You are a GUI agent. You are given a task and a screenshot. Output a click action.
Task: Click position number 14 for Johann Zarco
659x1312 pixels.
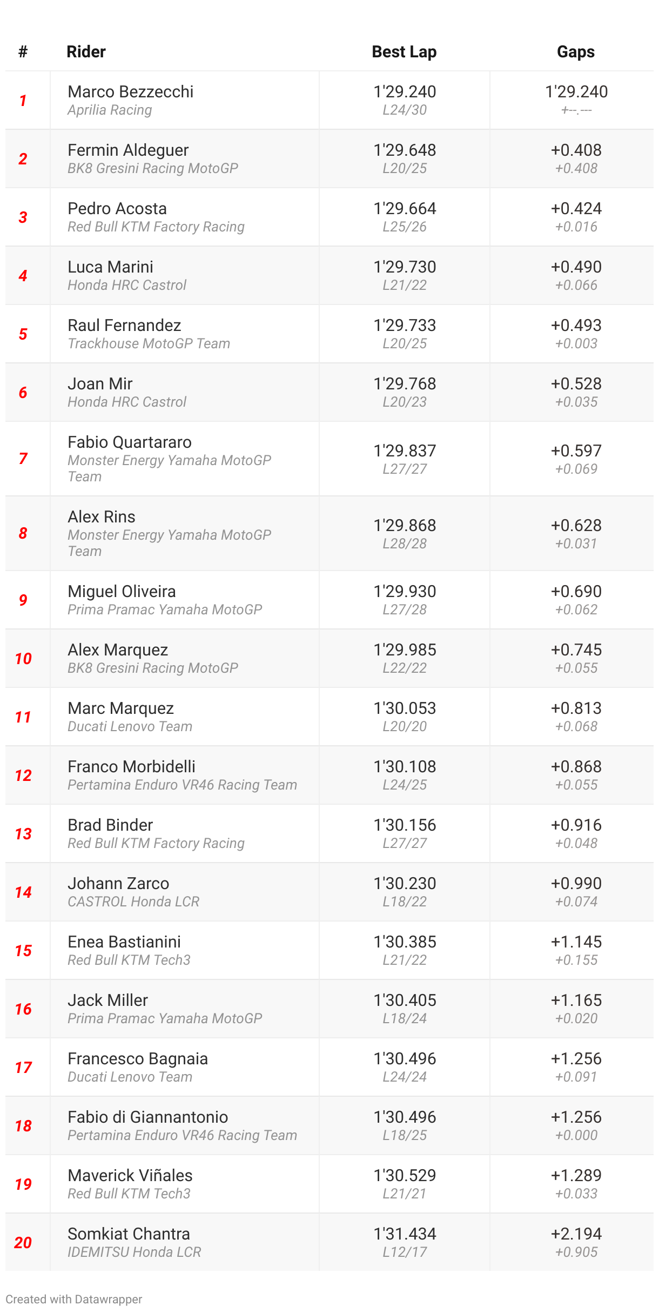click(x=23, y=892)
